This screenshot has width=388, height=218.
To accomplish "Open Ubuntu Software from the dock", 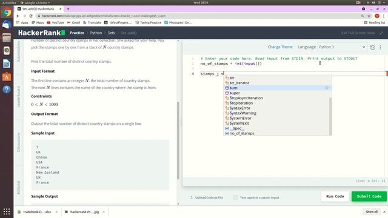I will point(7,77).
